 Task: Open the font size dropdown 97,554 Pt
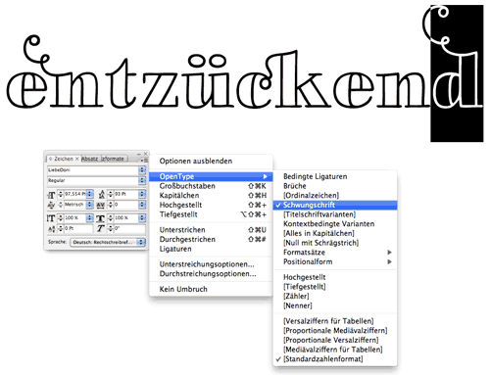(90, 194)
